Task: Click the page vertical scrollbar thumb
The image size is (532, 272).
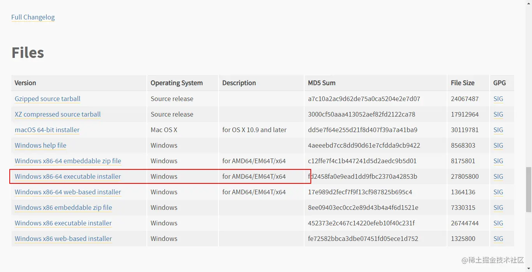Action: (528, 190)
